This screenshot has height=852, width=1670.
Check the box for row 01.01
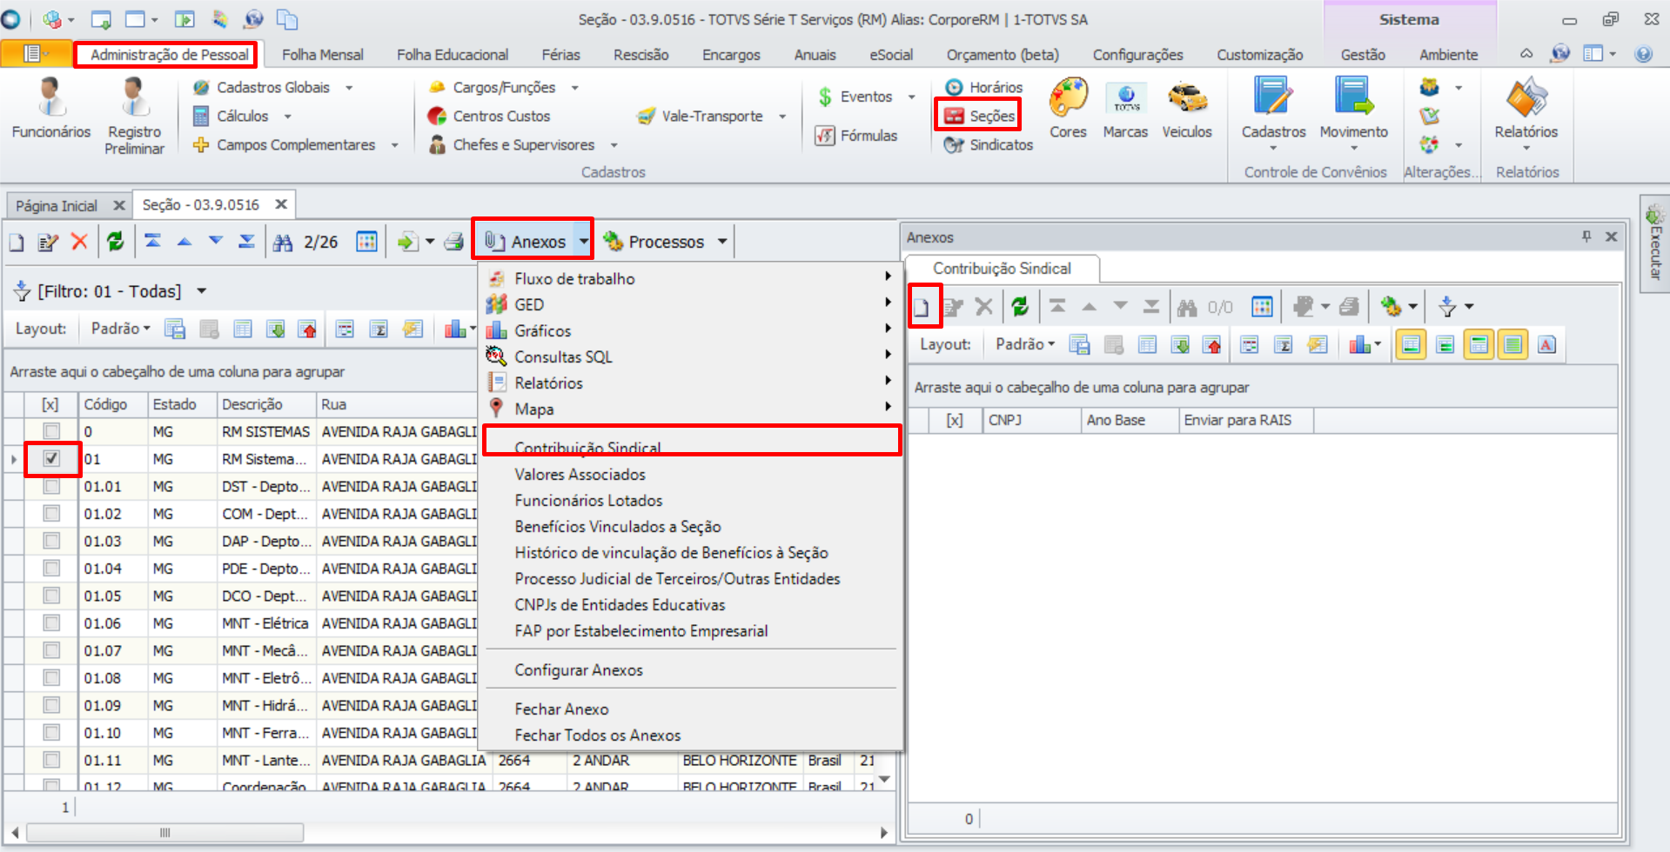click(x=51, y=486)
